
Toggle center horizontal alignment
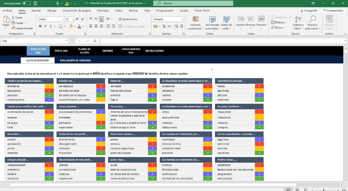click(96, 26)
